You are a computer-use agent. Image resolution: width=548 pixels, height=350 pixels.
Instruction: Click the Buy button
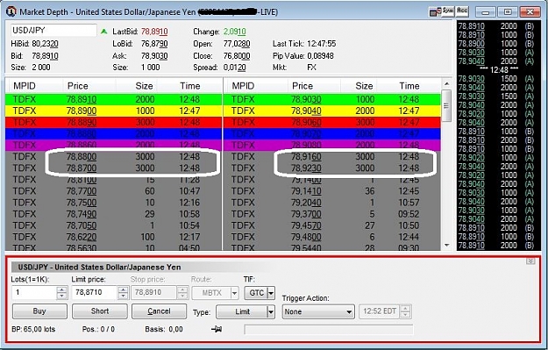(39, 311)
